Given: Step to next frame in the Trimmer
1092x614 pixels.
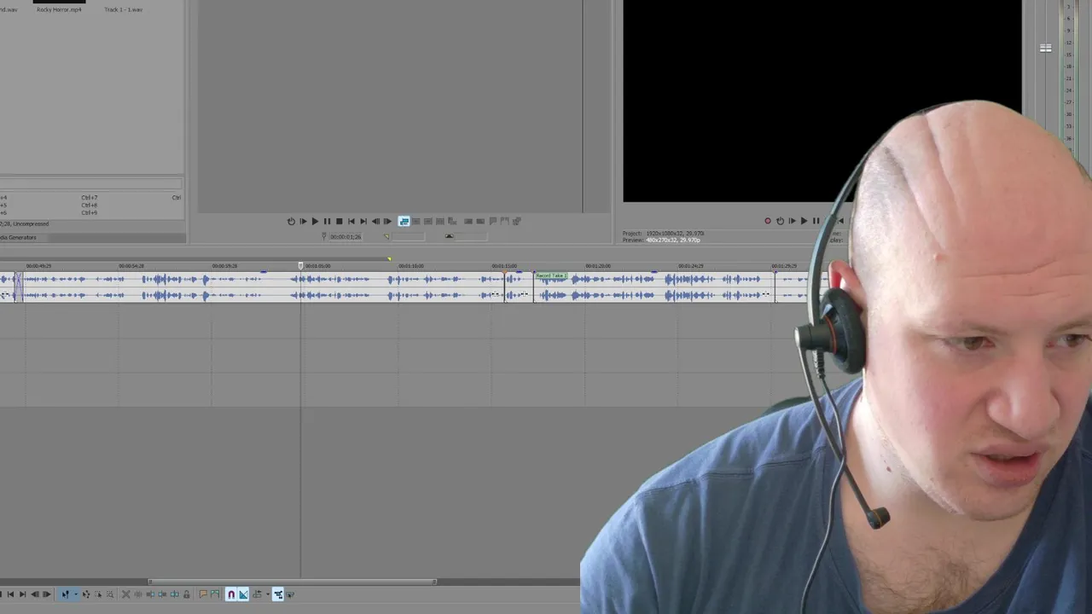Looking at the screenshot, I should pos(387,221).
